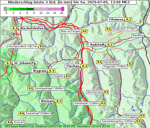The image size is (150, 128).
Task: Click the 0.2 value beside Filzmoos
Action: pyautogui.click(x=129, y=19)
